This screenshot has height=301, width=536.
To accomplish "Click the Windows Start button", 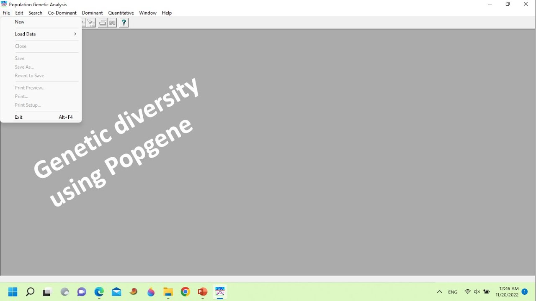I will 13,292.
